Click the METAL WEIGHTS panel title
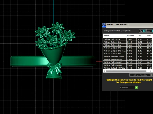Image resolution: width=153 pixels, height=114 pixels. [117, 25]
